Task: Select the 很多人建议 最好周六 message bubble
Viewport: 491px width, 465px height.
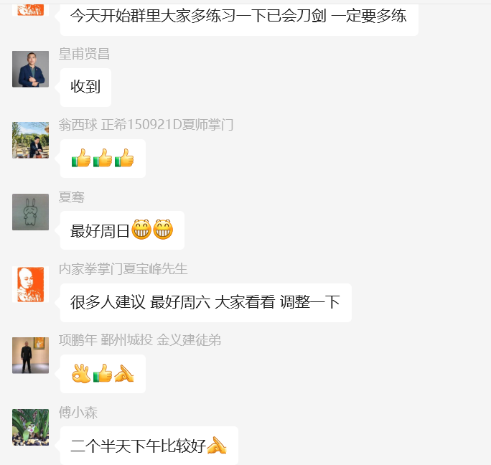Action: tap(206, 303)
